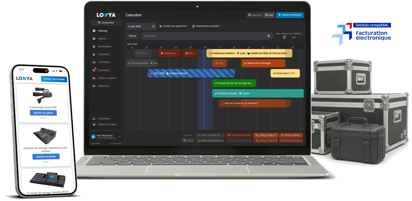Open Festival d'Art de Rue de Digne event
The width and height of the screenshot is (412, 201).
pos(234,83)
